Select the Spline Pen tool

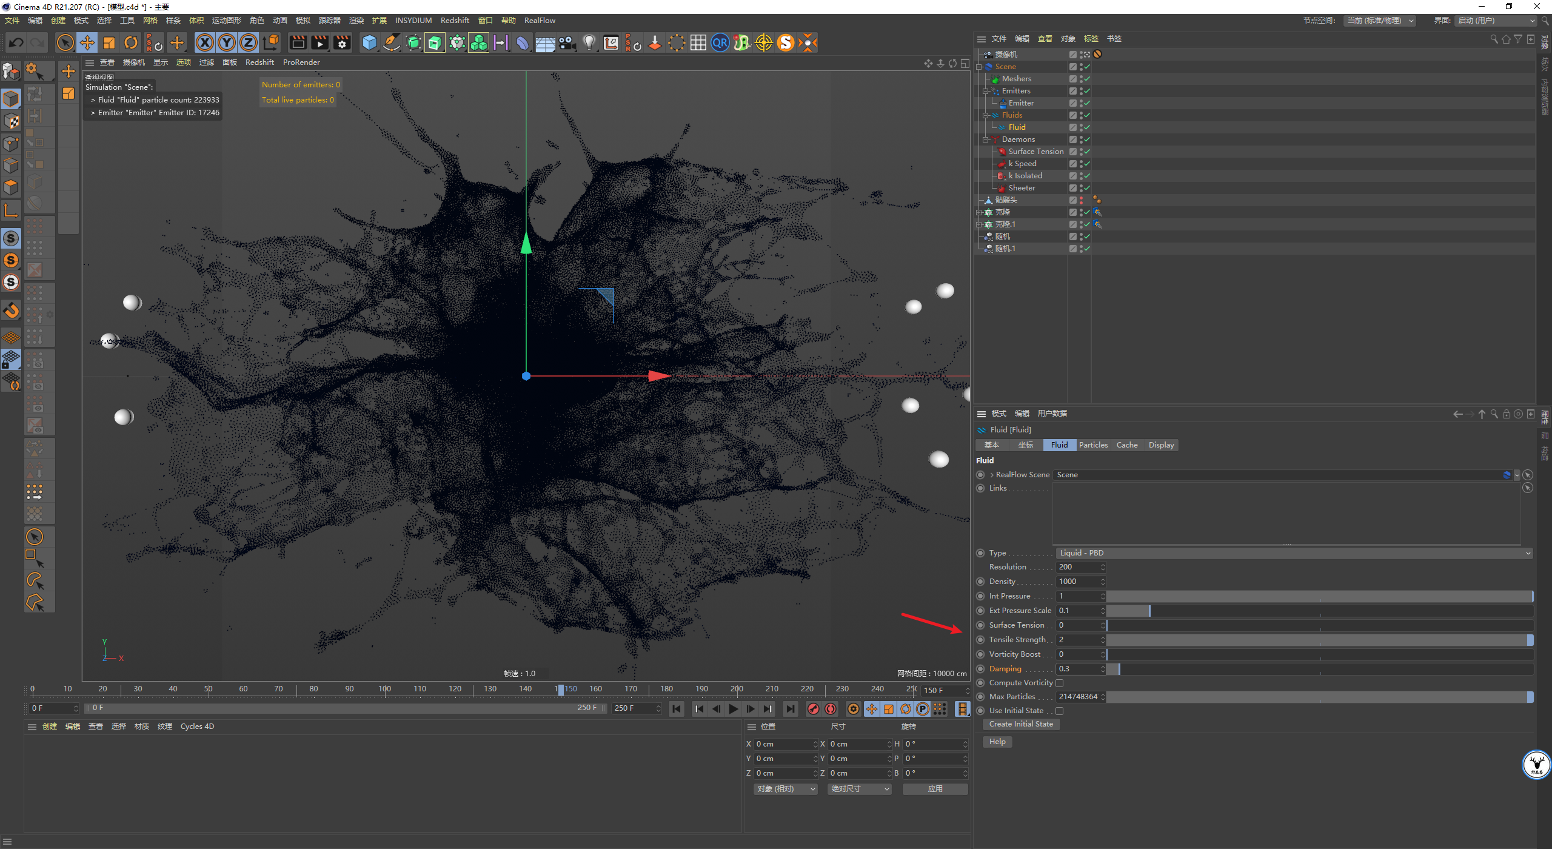tap(392, 42)
